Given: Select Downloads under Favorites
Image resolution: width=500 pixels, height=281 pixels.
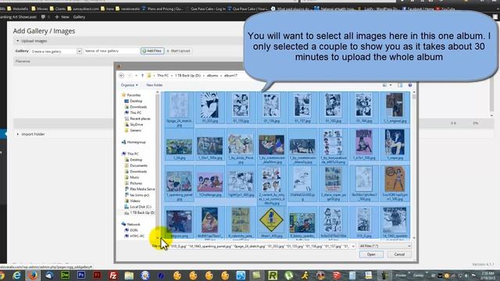Looking at the screenshot, I should (x=138, y=107).
